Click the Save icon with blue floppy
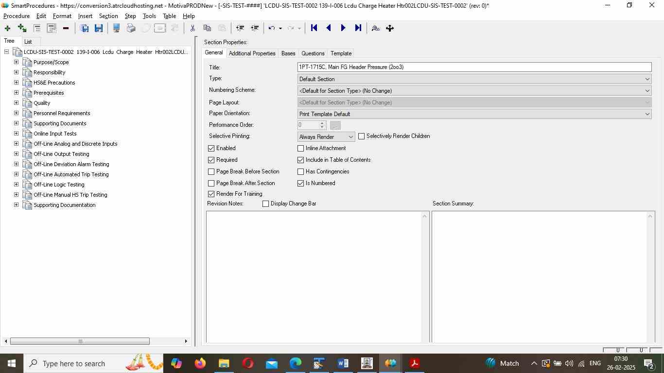 tap(99, 28)
